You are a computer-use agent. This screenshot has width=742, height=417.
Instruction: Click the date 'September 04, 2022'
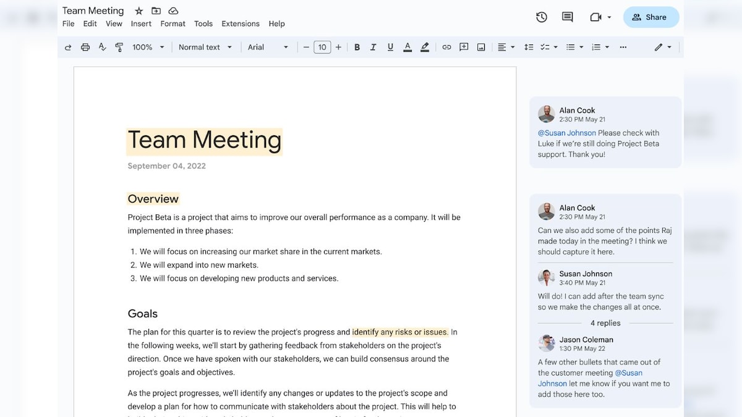(x=167, y=166)
